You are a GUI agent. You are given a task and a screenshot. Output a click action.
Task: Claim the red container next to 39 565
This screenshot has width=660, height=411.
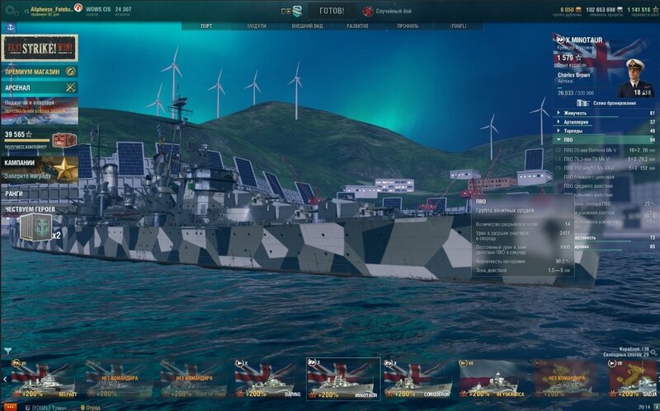click(x=64, y=140)
